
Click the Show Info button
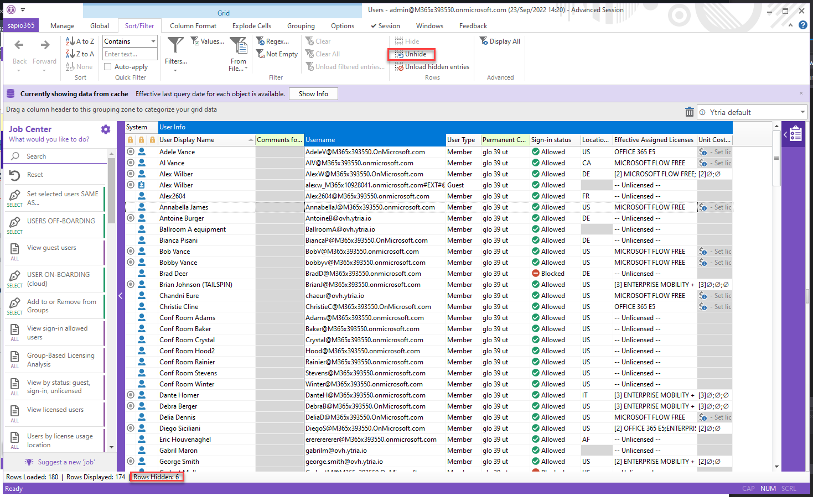(x=313, y=94)
